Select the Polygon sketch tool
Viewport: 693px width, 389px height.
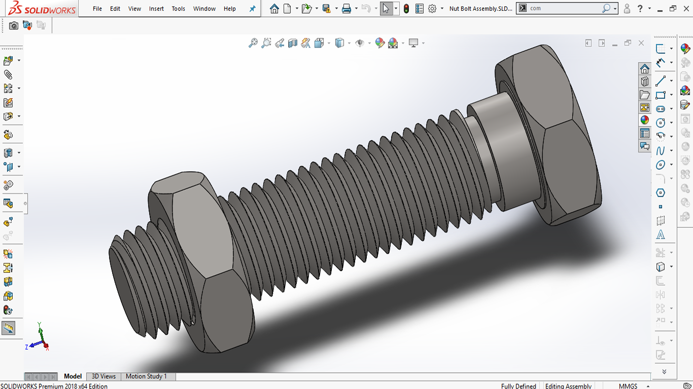660,193
